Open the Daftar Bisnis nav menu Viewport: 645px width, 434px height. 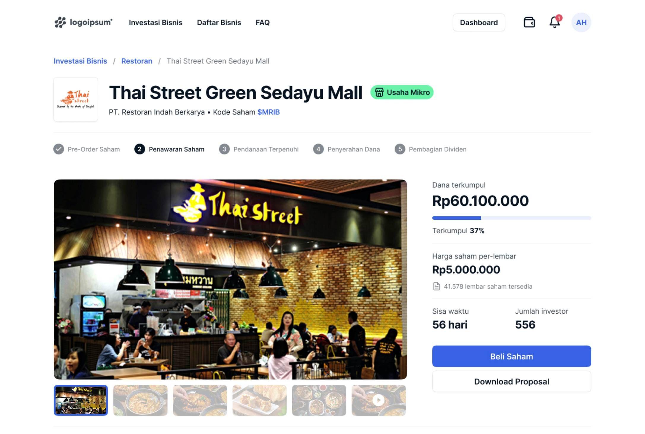[219, 23]
